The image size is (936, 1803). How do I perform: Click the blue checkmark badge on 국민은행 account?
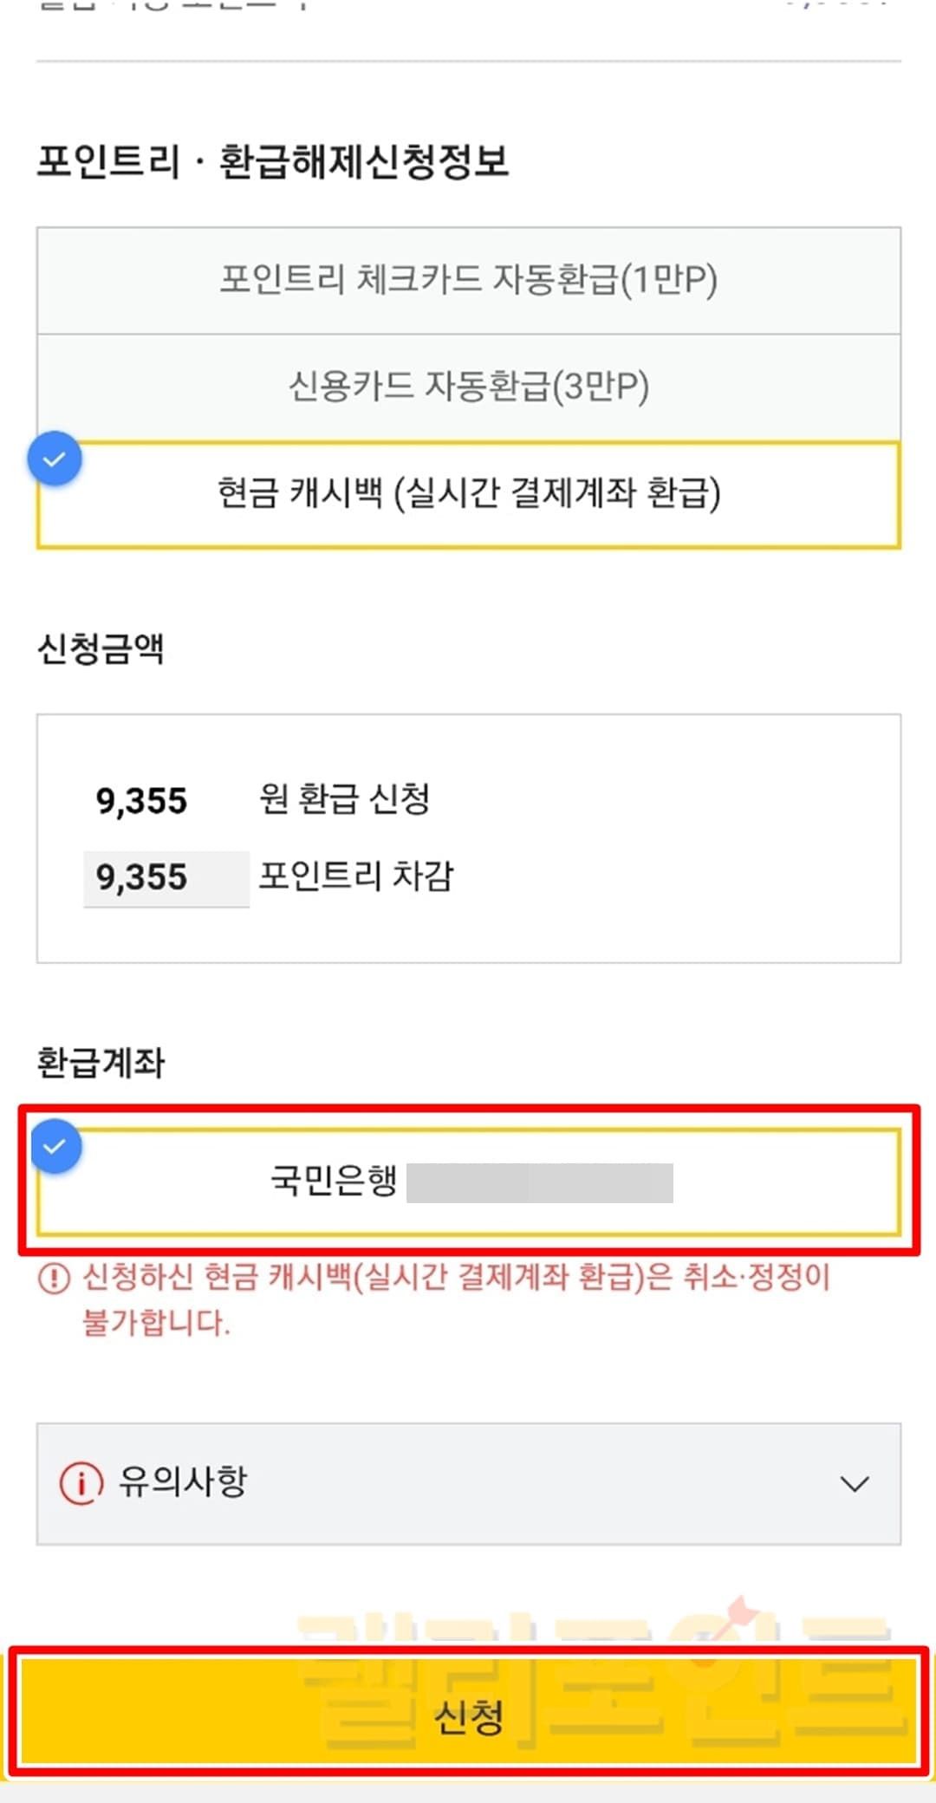(56, 1147)
